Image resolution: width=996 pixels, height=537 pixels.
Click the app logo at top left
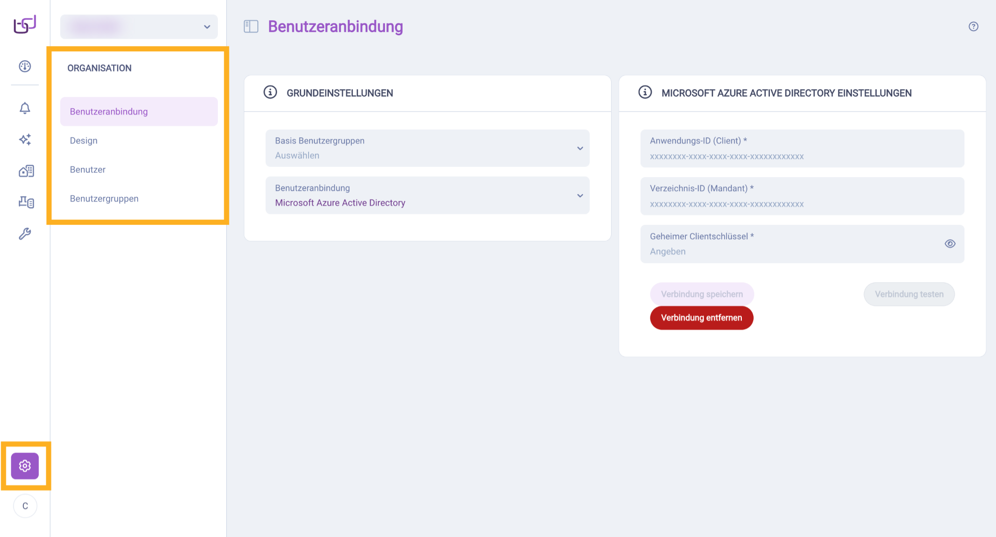24,24
